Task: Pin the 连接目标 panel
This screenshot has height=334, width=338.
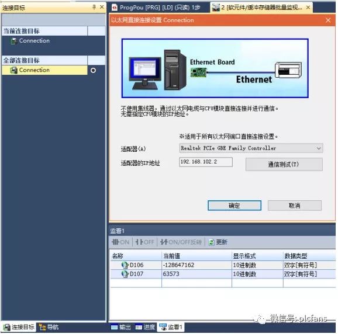Action: pos(94,8)
